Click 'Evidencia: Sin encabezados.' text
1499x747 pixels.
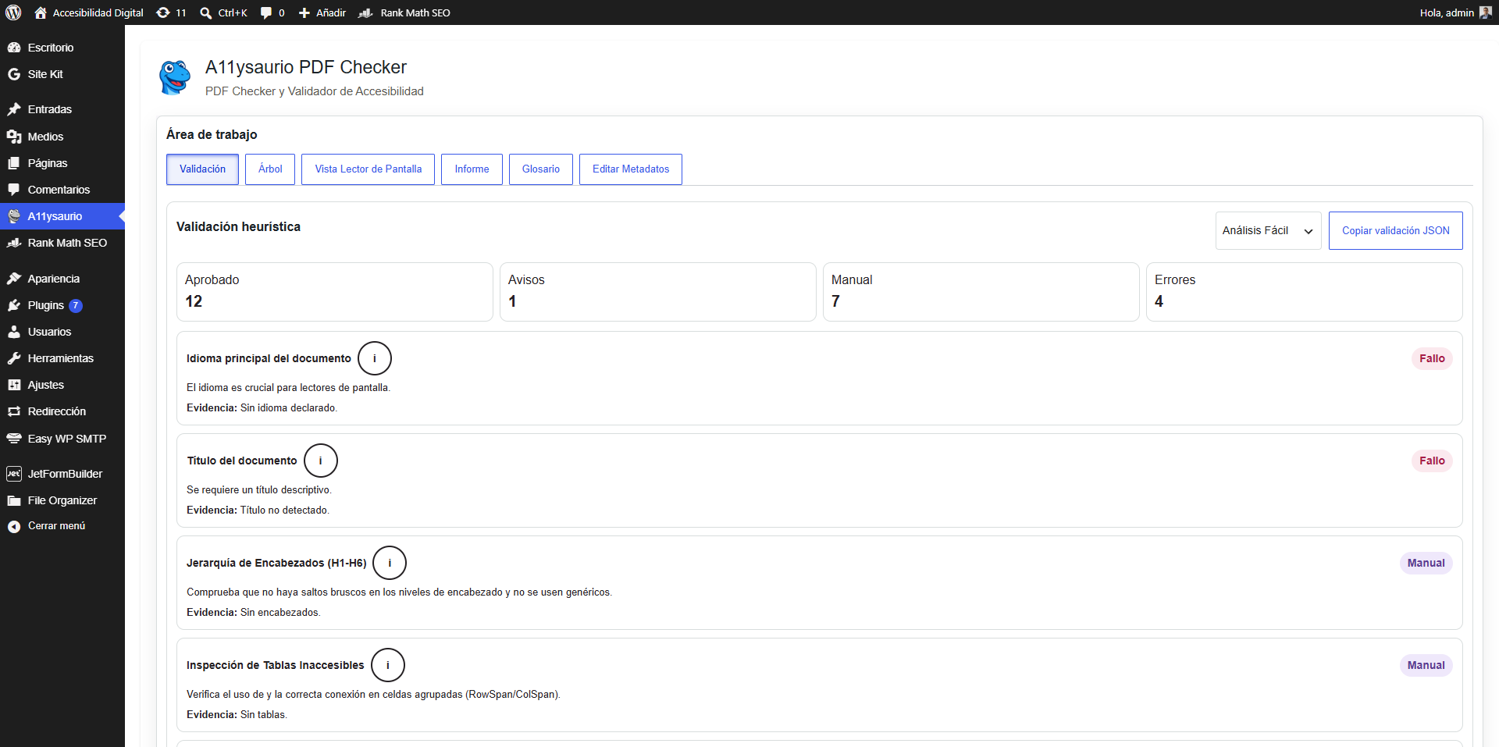254,613
